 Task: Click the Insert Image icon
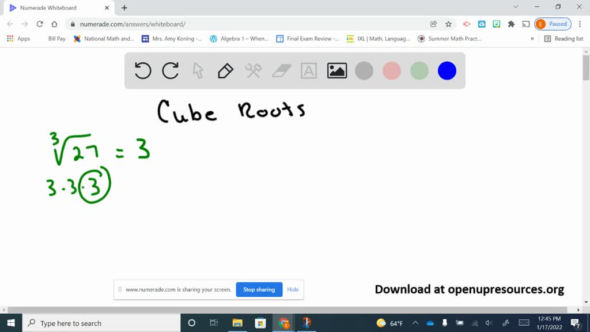click(x=336, y=70)
